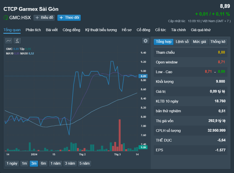Open Giá quá khứ tab
The height and width of the screenshot is (173, 234).
coord(200,30)
